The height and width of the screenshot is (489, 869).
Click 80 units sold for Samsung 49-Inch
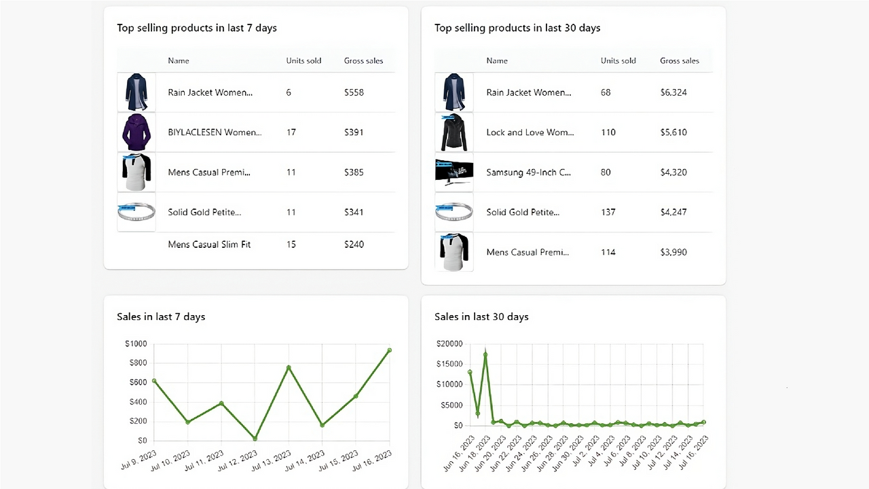(606, 173)
